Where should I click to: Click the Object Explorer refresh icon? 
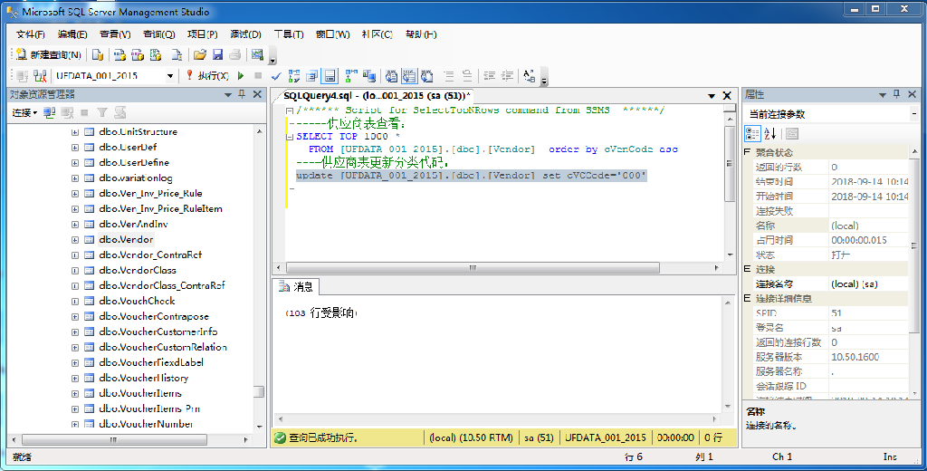(120, 112)
